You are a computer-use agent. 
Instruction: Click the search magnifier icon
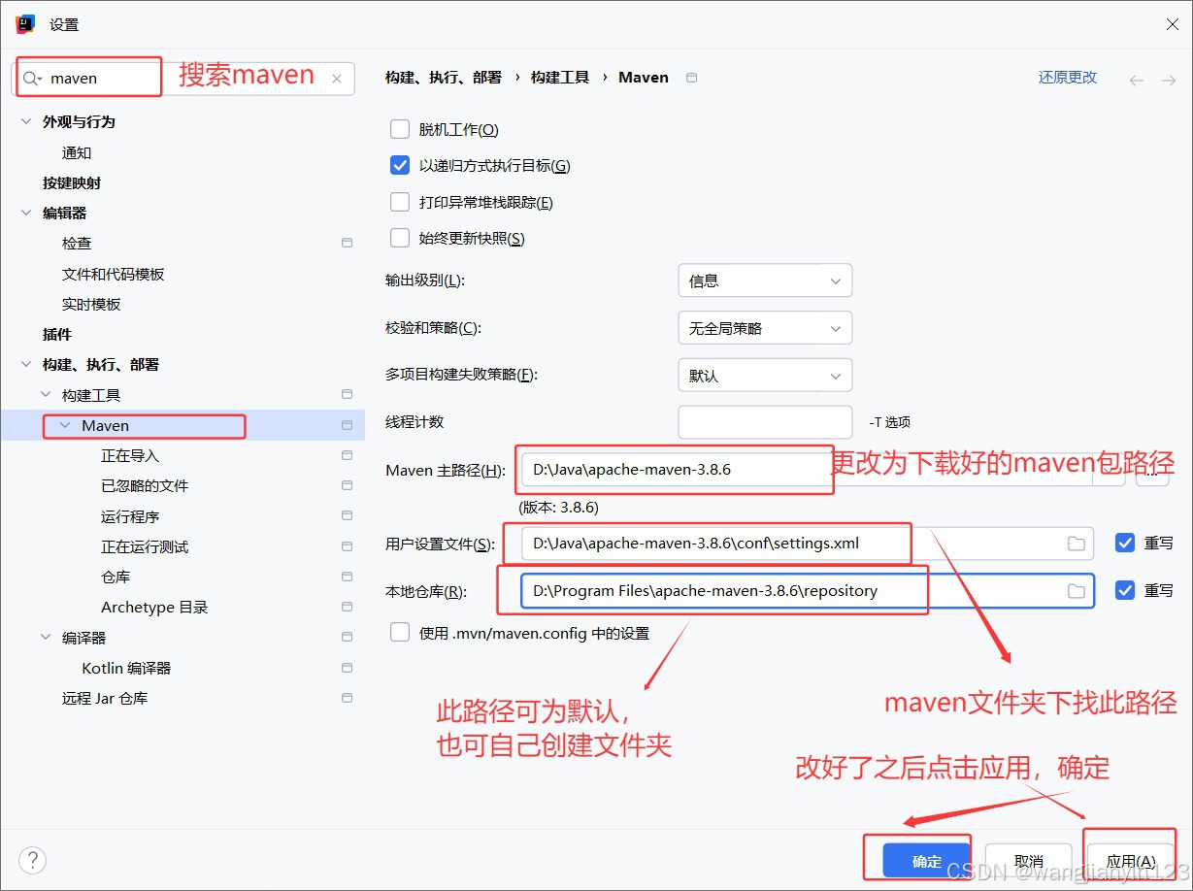pos(32,79)
